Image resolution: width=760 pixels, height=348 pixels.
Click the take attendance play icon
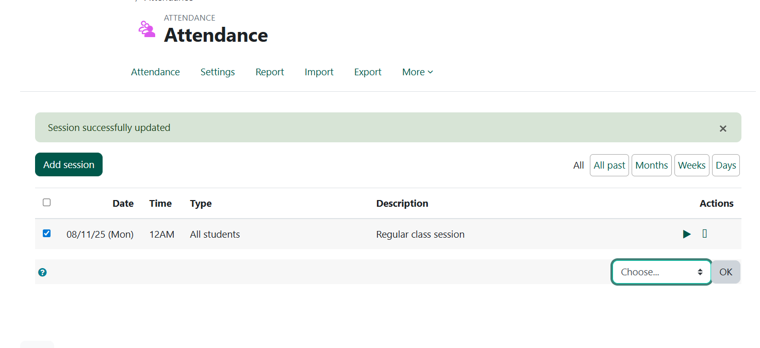tap(686, 234)
